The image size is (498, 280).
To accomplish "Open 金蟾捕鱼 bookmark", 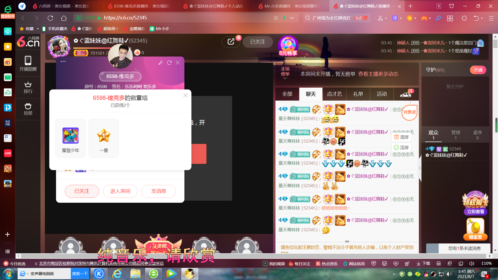I will point(134,29).
